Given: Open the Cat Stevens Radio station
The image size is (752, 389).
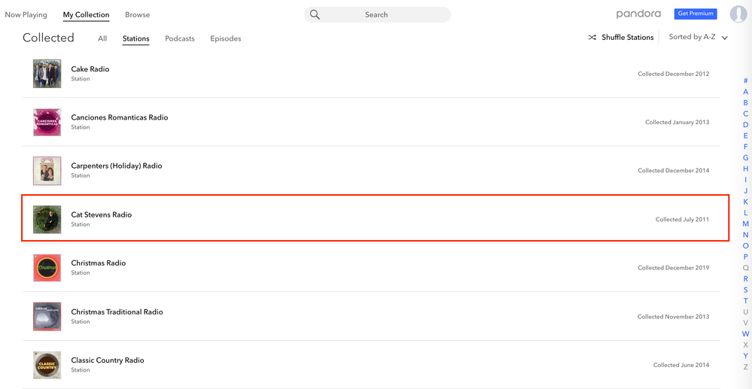Looking at the screenshot, I should 102,214.
